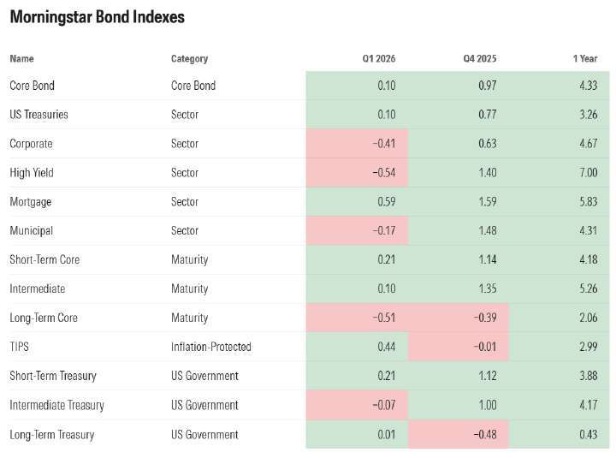Open the Mortgage index entry
Viewport: 616px width, 458px height.
(x=31, y=202)
